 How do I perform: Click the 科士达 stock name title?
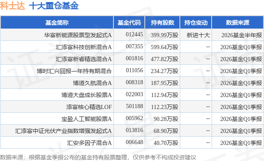coord(12,5)
